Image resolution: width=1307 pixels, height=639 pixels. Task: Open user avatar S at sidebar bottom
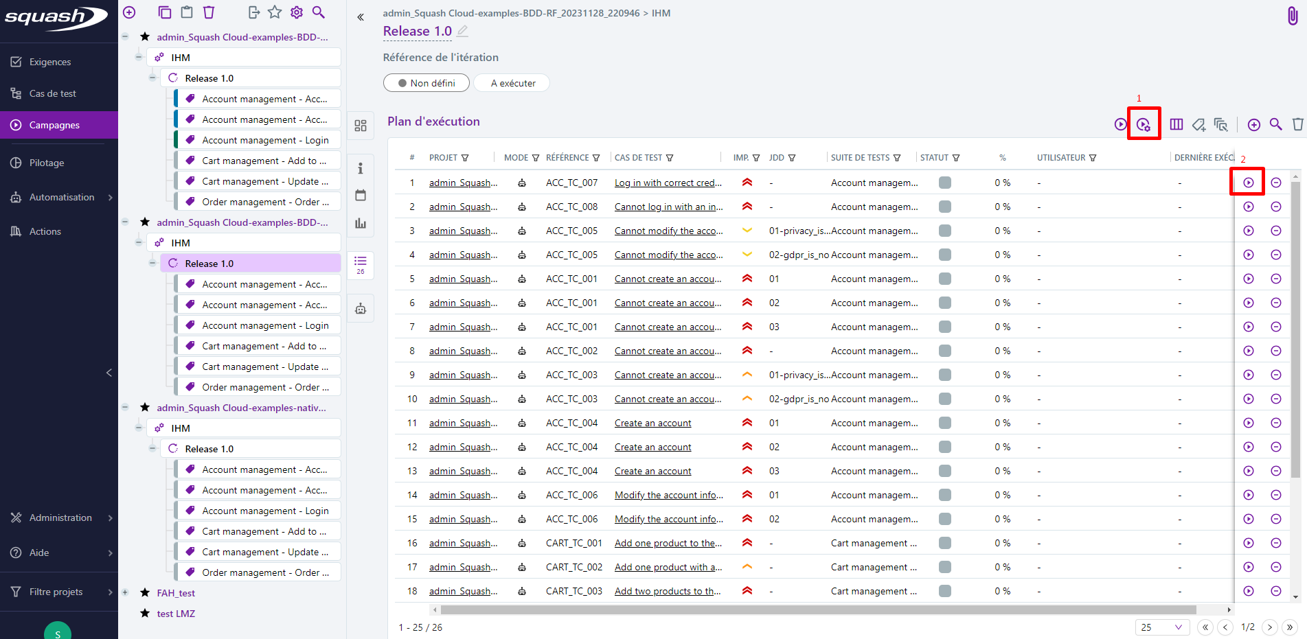click(x=58, y=631)
